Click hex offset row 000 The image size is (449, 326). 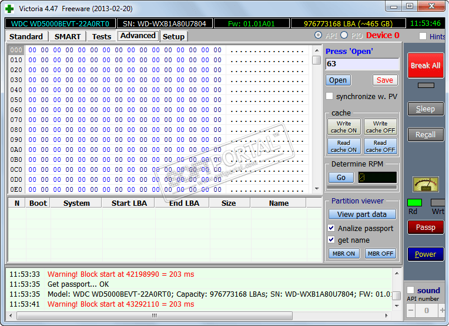coord(16,50)
